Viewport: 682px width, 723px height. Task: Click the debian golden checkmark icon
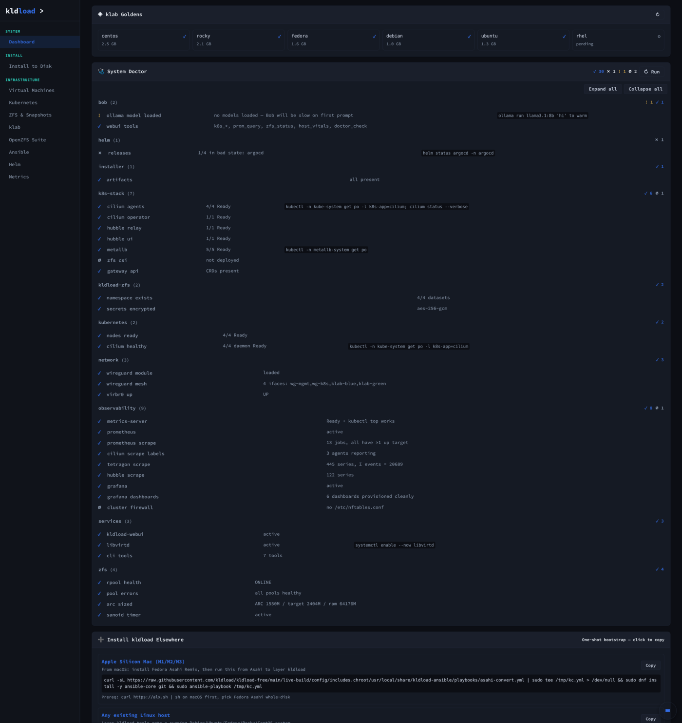pos(469,37)
